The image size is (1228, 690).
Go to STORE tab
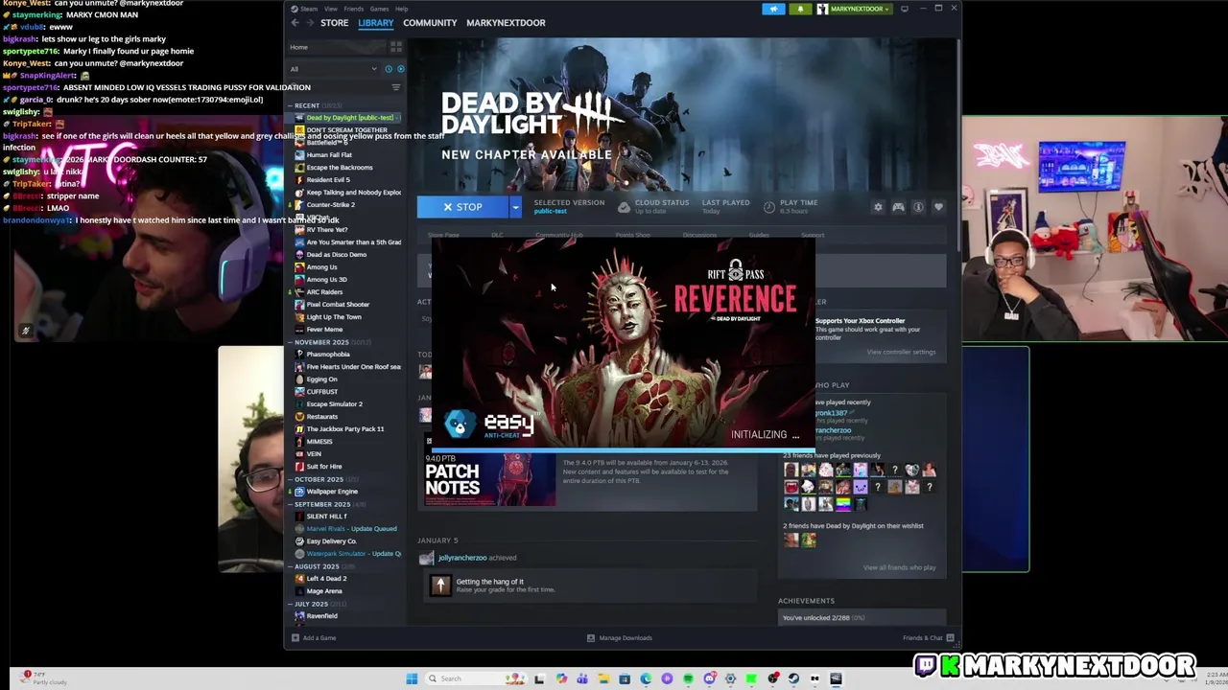click(334, 23)
